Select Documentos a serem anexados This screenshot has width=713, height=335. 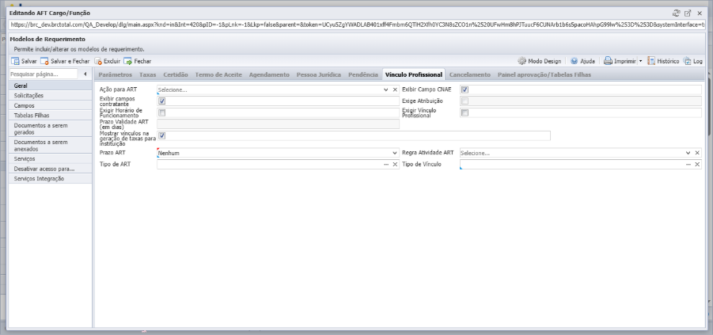(x=50, y=145)
